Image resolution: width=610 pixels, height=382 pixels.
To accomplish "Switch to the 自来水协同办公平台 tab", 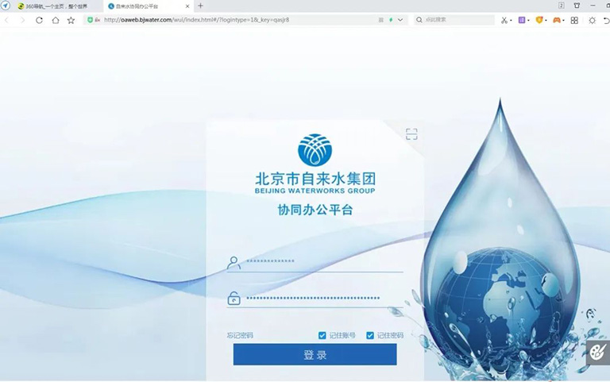I will 149,6.
